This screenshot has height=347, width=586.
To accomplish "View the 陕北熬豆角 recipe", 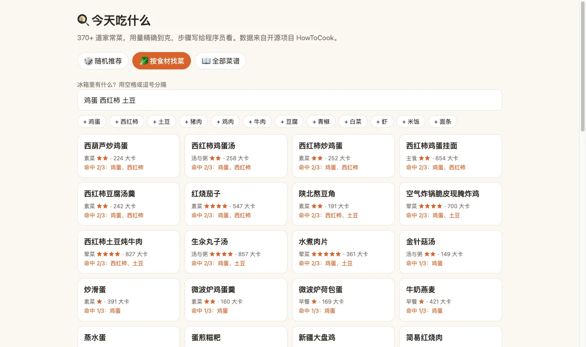I will click(343, 204).
